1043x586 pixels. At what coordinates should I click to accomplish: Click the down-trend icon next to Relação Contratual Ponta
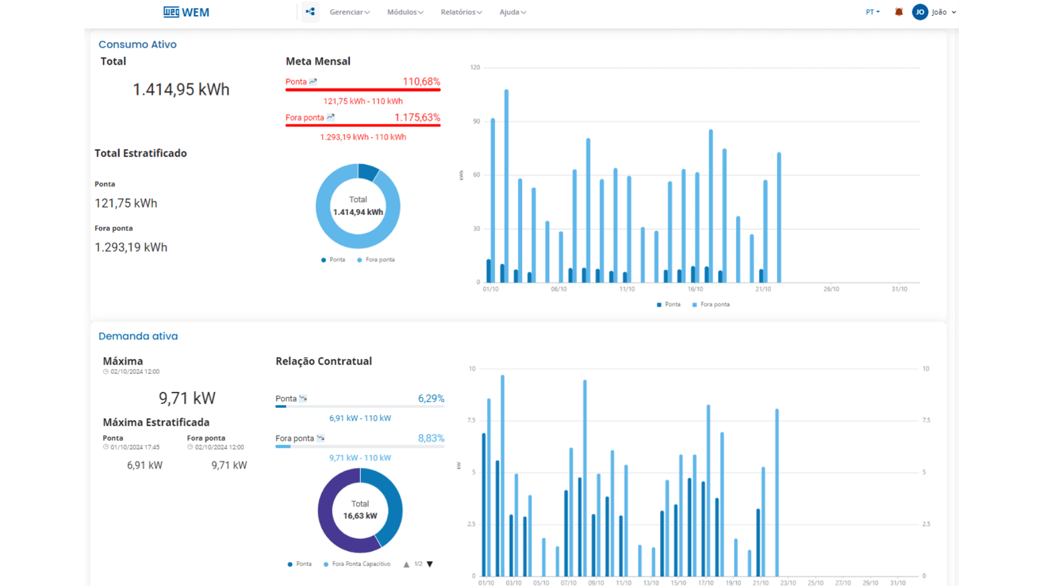coord(303,398)
